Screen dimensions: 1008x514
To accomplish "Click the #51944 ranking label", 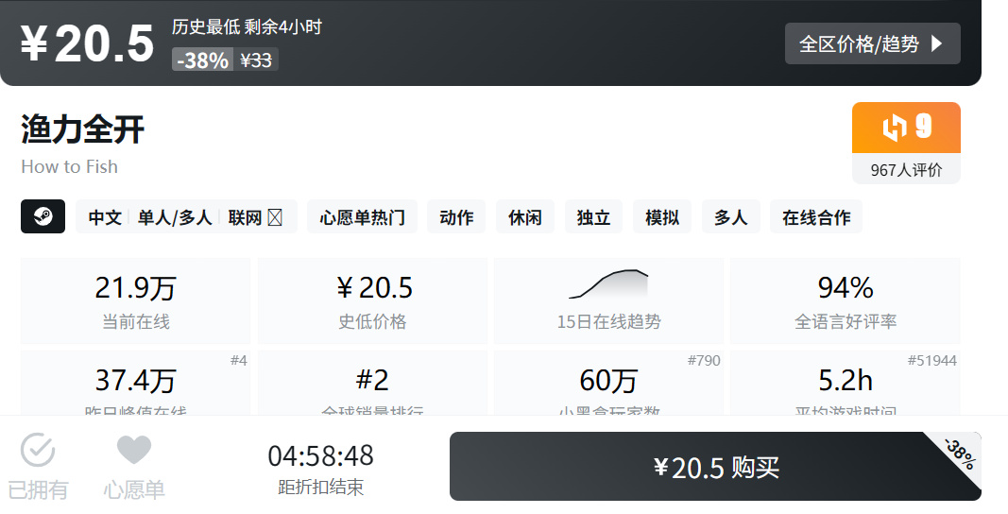I will coord(932,360).
